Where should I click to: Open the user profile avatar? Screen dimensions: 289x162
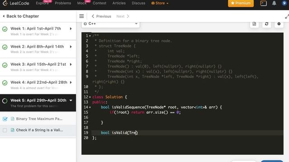(x=284, y=3)
